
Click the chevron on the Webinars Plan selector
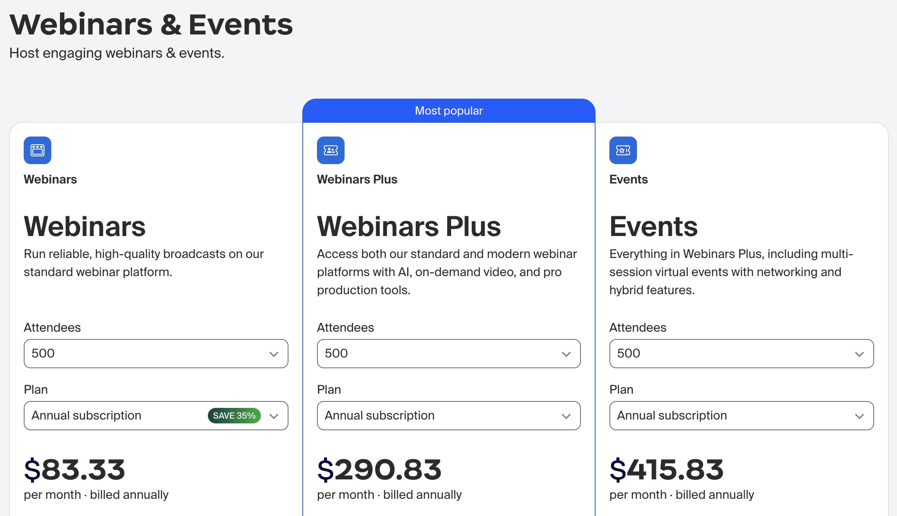pyautogui.click(x=273, y=416)
